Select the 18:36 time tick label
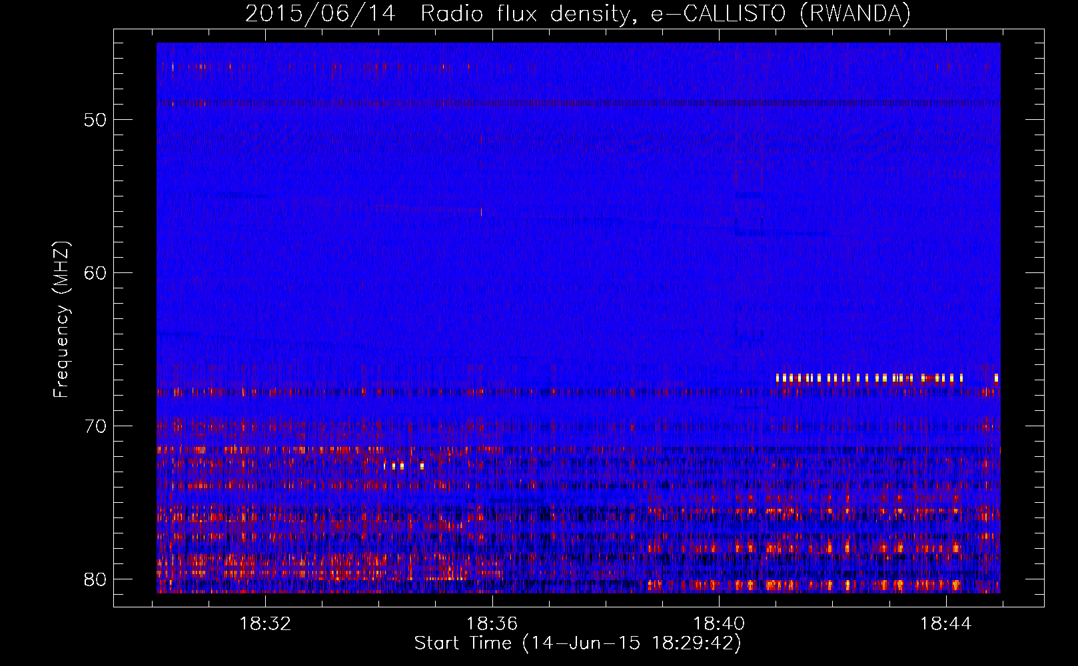The image size is (1078, 666). coord(492,624)
